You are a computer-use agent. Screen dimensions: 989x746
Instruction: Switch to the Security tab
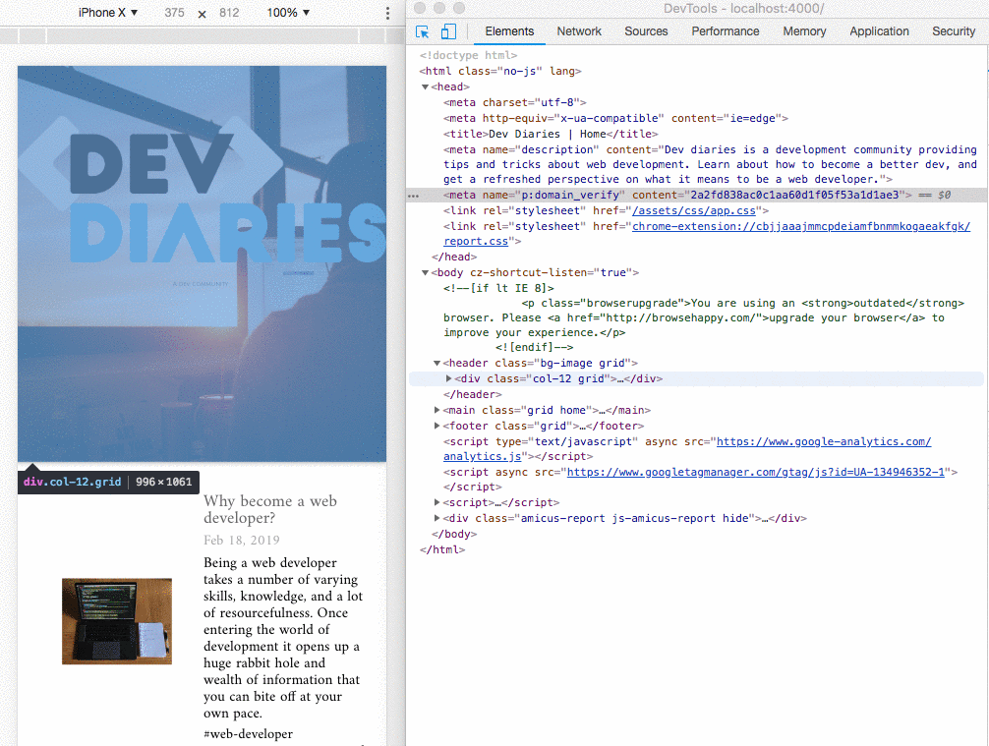(x=954, y=31)
